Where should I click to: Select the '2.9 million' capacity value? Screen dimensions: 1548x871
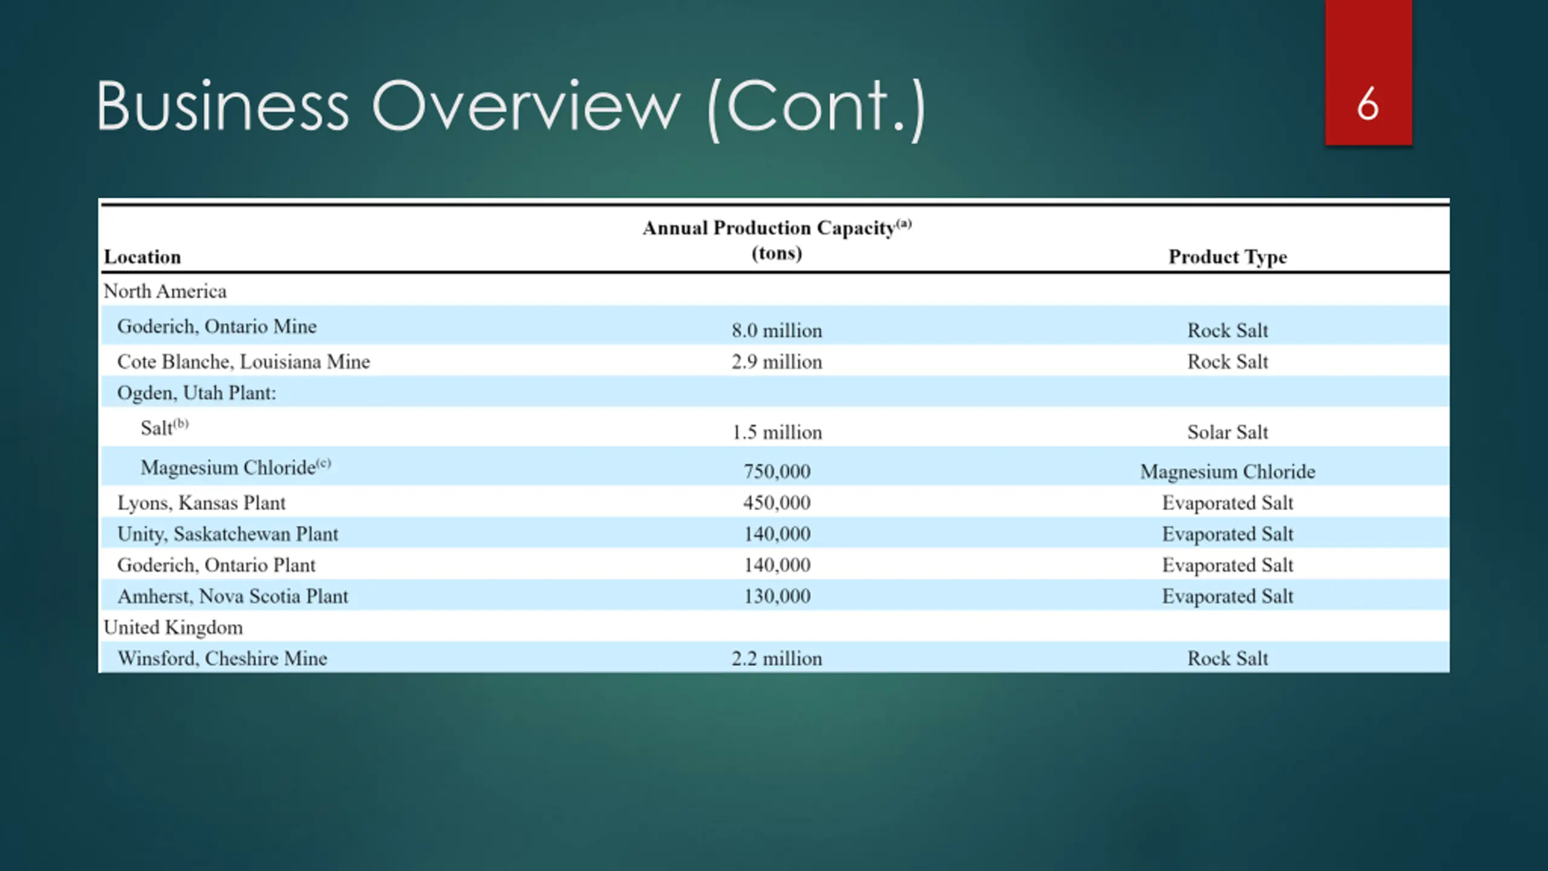(776, 362)
